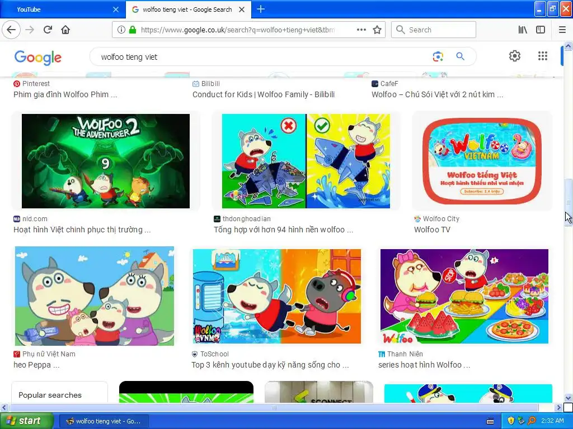Click the browser forward arrow
This screenshot has height=429, width=573.
(30, 30)
